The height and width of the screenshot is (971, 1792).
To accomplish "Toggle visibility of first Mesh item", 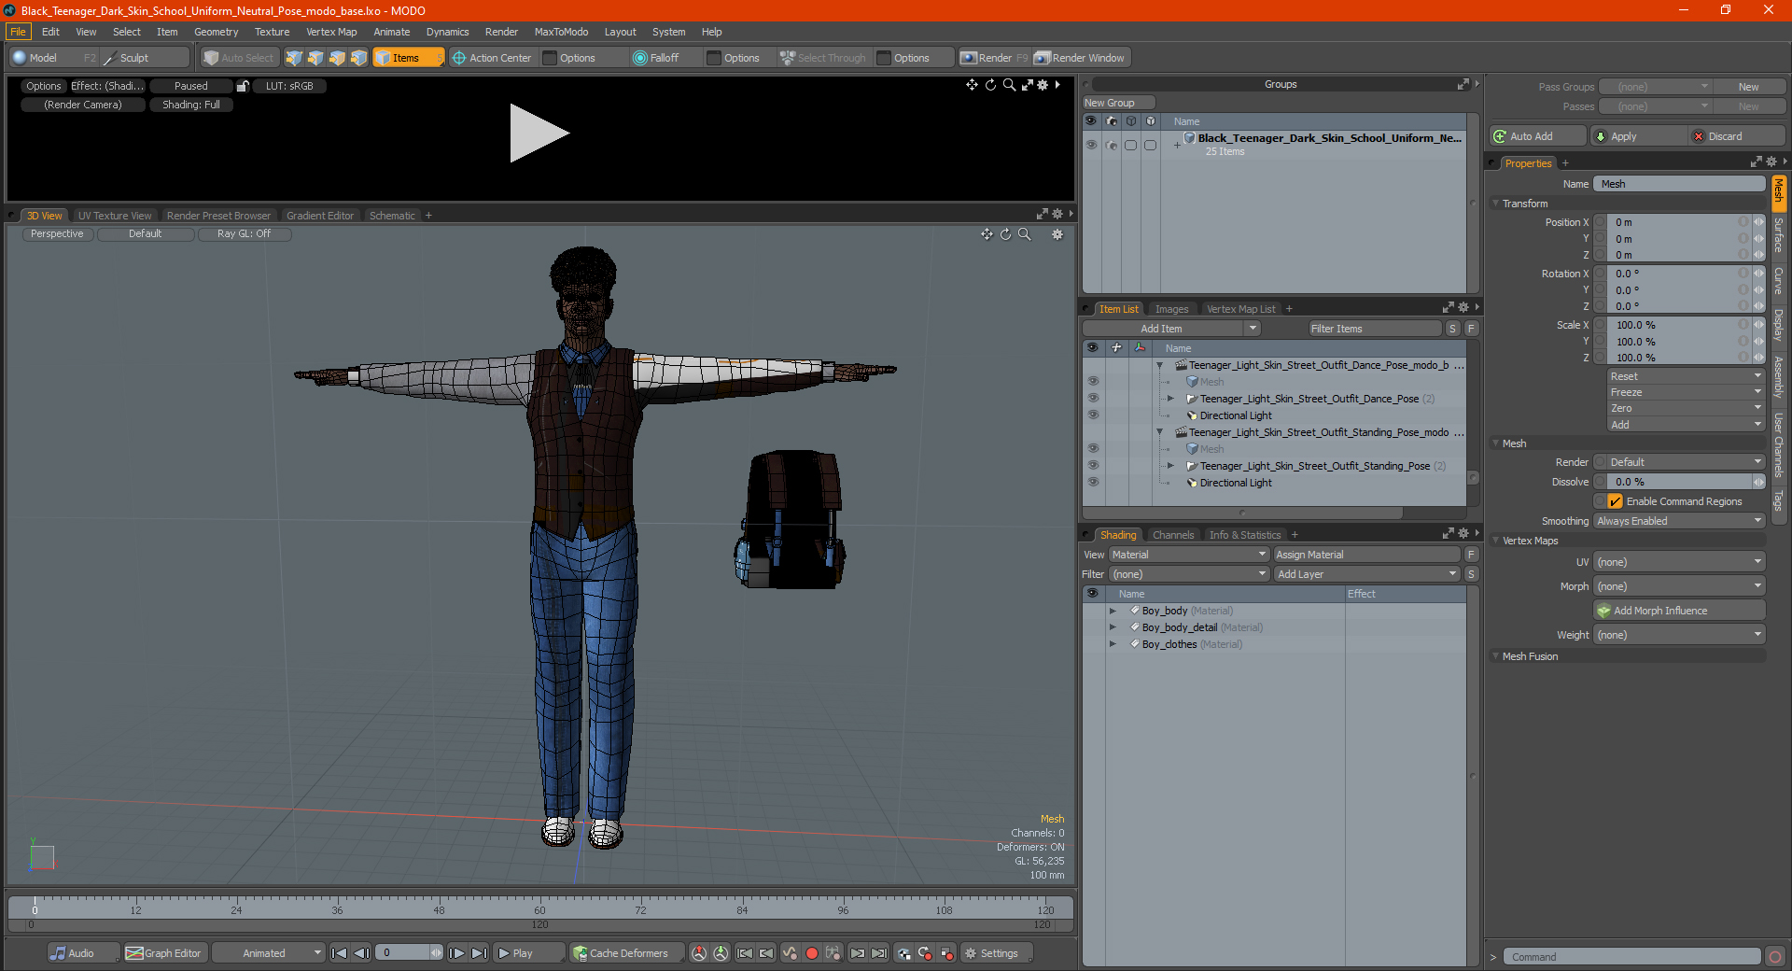I will [1093, 382].
